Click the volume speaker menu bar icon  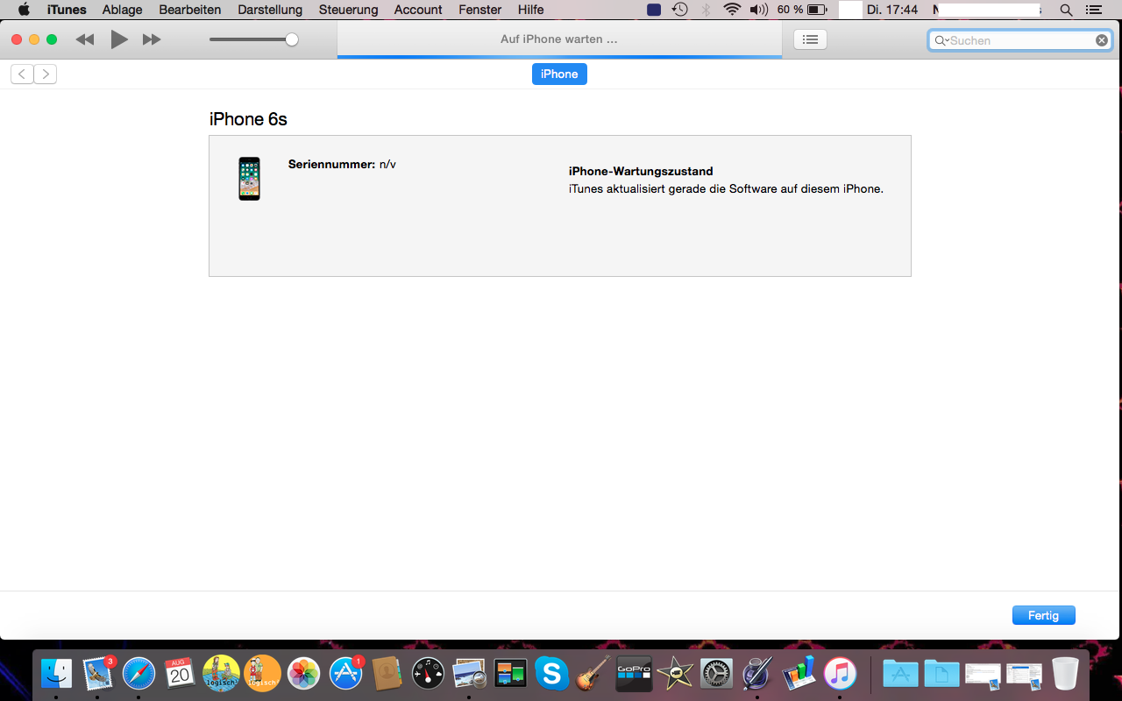759,10
